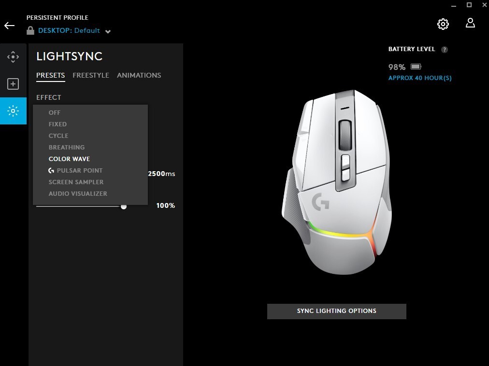Click the 2500ms rate value

pyautogui.click(x=161, y=174)
